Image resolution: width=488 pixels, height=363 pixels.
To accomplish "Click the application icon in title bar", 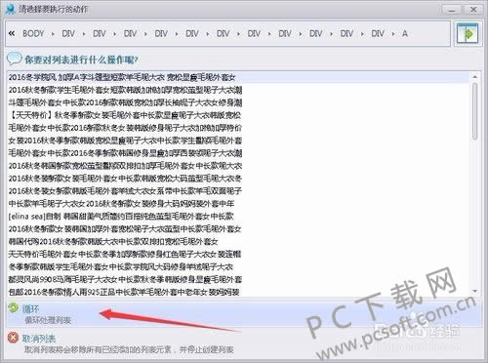I will coord(11,9).
